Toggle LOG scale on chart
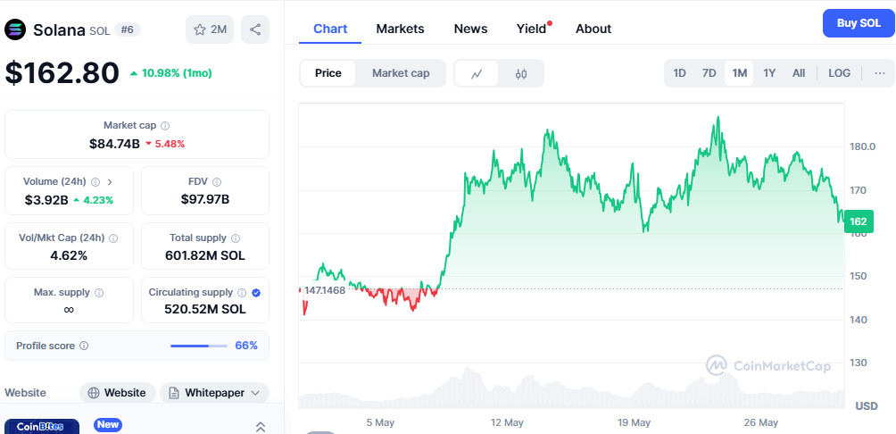Viewport: 896px width, 434px height. (x=840, y=73)
